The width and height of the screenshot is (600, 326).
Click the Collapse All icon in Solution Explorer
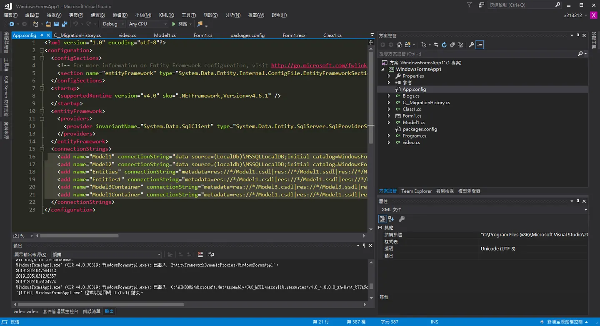[x=452, y=45]
